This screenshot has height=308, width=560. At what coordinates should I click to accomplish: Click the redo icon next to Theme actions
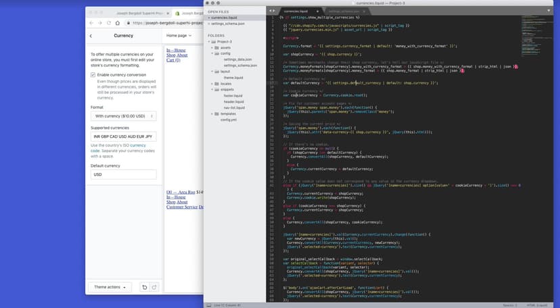click(154, 287)
